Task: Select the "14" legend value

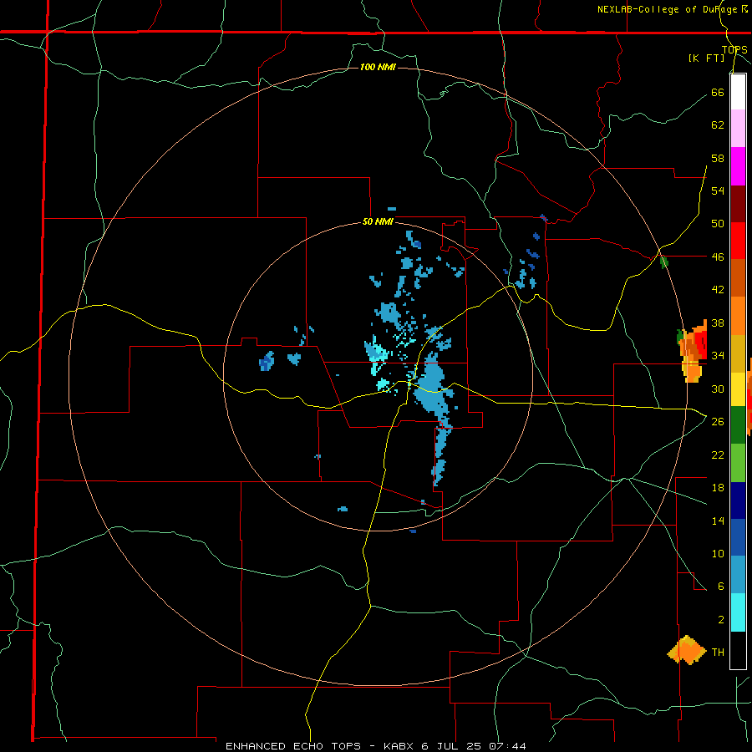Action: click(x=718, y=521)
